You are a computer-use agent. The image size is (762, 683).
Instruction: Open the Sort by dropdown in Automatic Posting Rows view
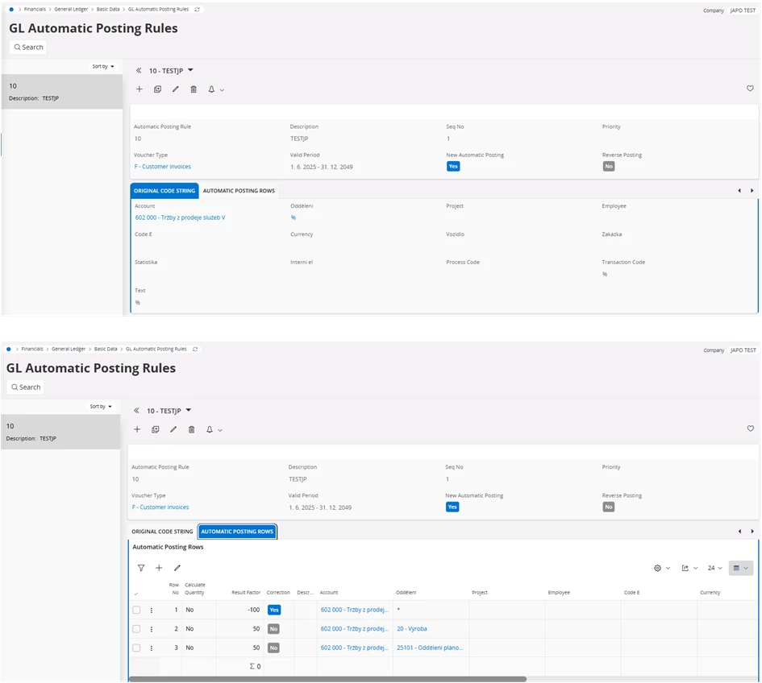coord(101,406)
